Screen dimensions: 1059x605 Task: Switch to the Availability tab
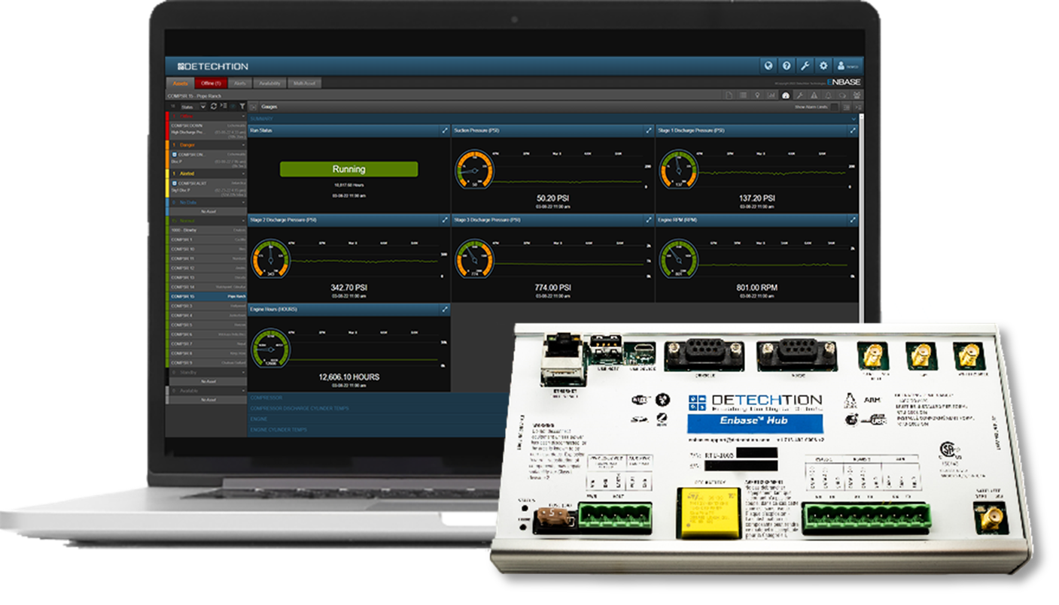point(270,83)
